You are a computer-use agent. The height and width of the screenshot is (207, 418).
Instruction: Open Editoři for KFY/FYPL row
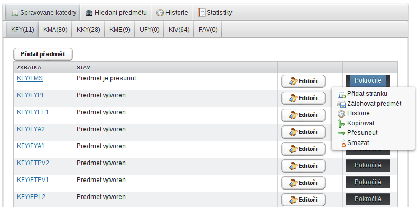coord(303,98)
